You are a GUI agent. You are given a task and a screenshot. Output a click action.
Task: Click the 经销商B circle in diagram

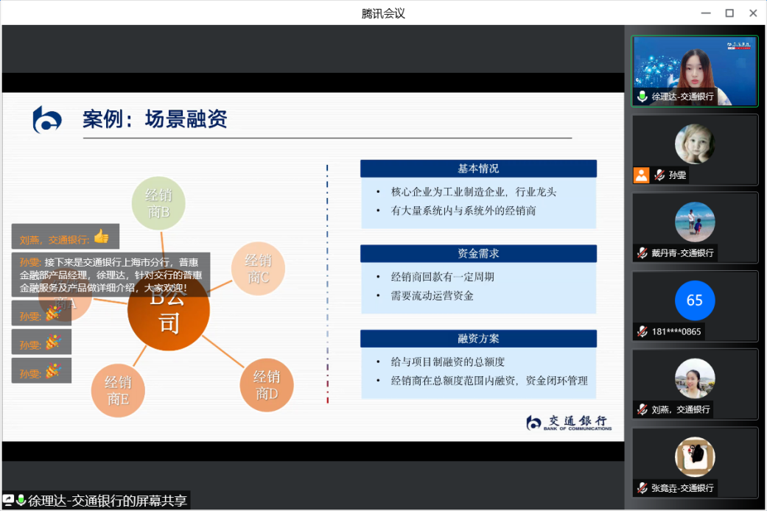(158, 203)
